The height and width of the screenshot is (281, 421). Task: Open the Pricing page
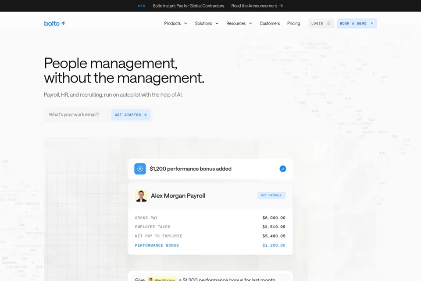[293, 23]
